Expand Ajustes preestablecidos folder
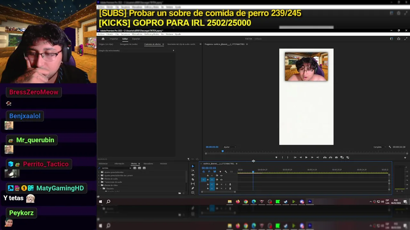Viewport: 410px width, 230px height. 99,172
